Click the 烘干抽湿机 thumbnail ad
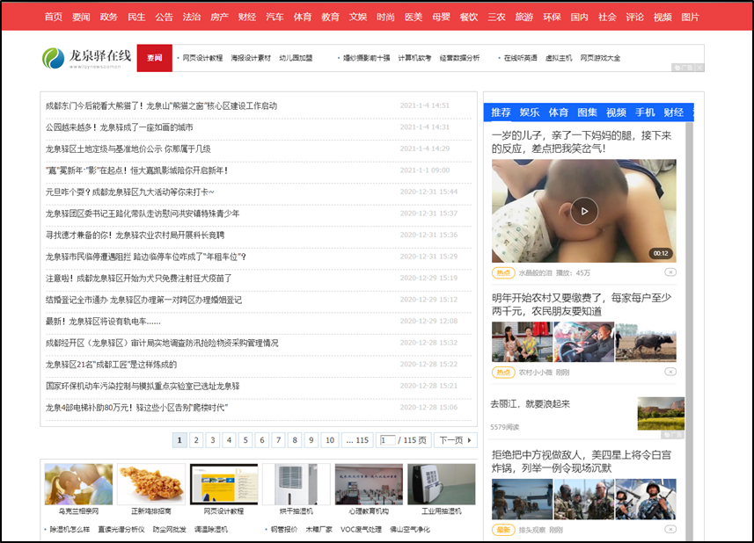 pos(296,489)
